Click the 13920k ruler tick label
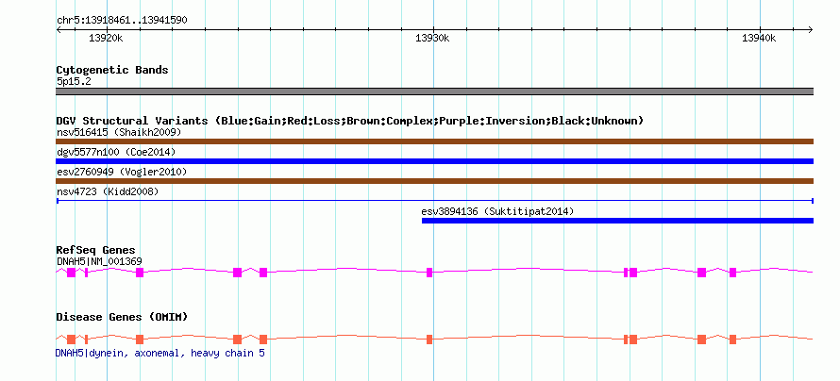Viewport: 840px width, 381px height. (x=107, y=38)
